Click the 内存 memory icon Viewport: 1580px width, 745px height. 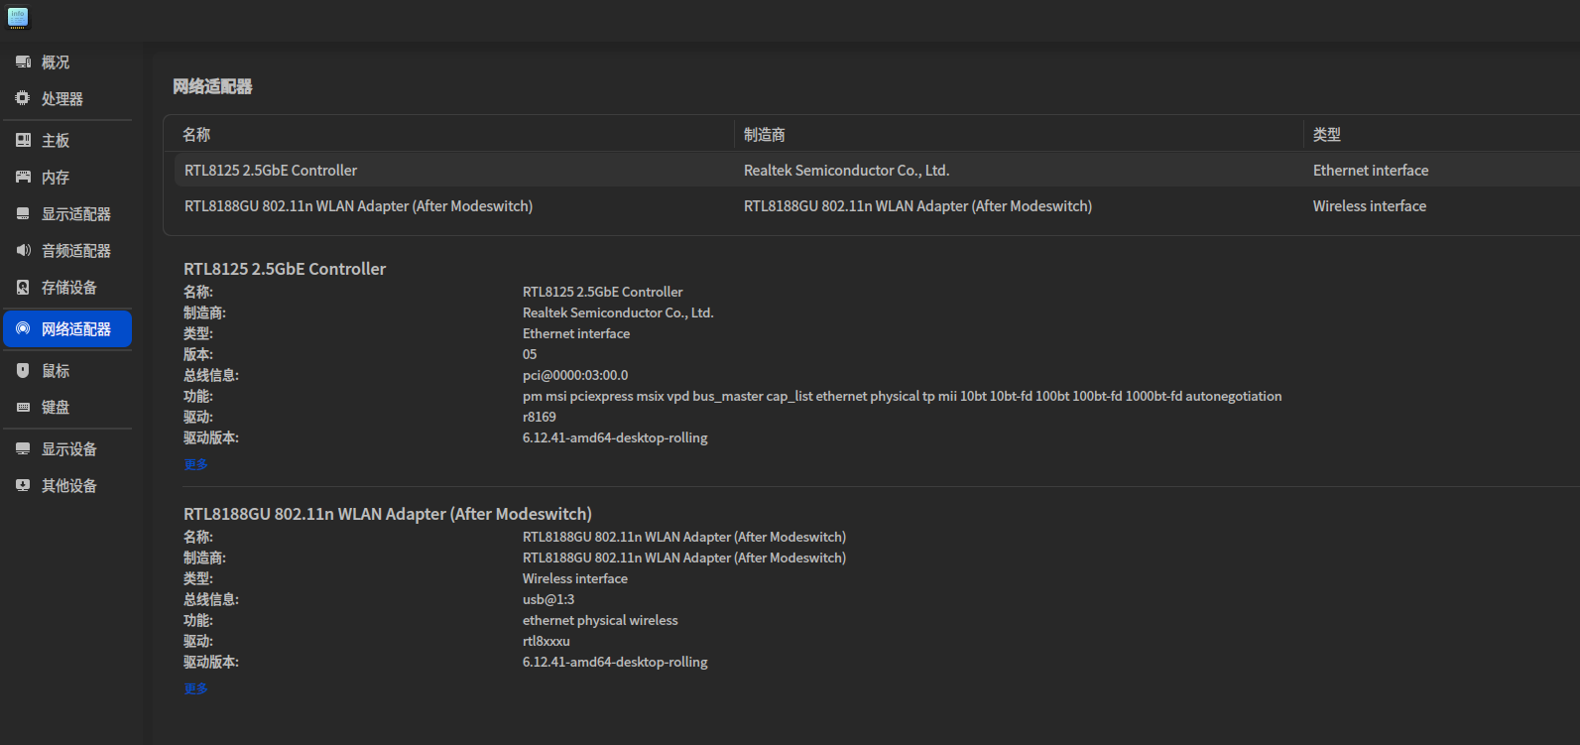(x=23, y=177)
